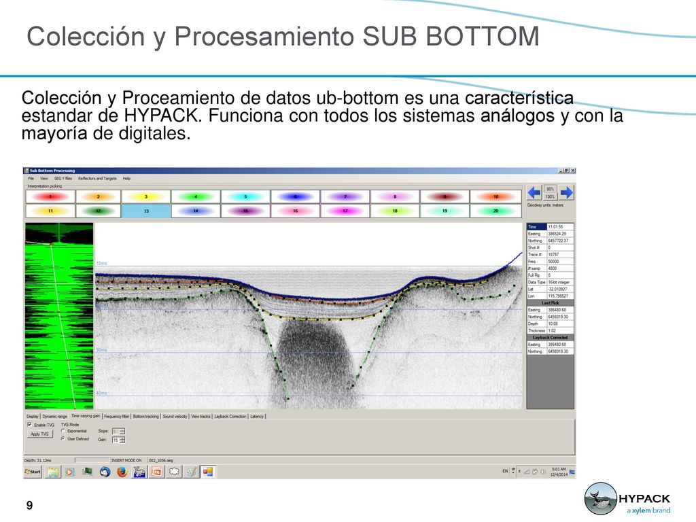This screenshot has width=696, height=522.
Task: Open the Start menu
Action: (33, 472)
